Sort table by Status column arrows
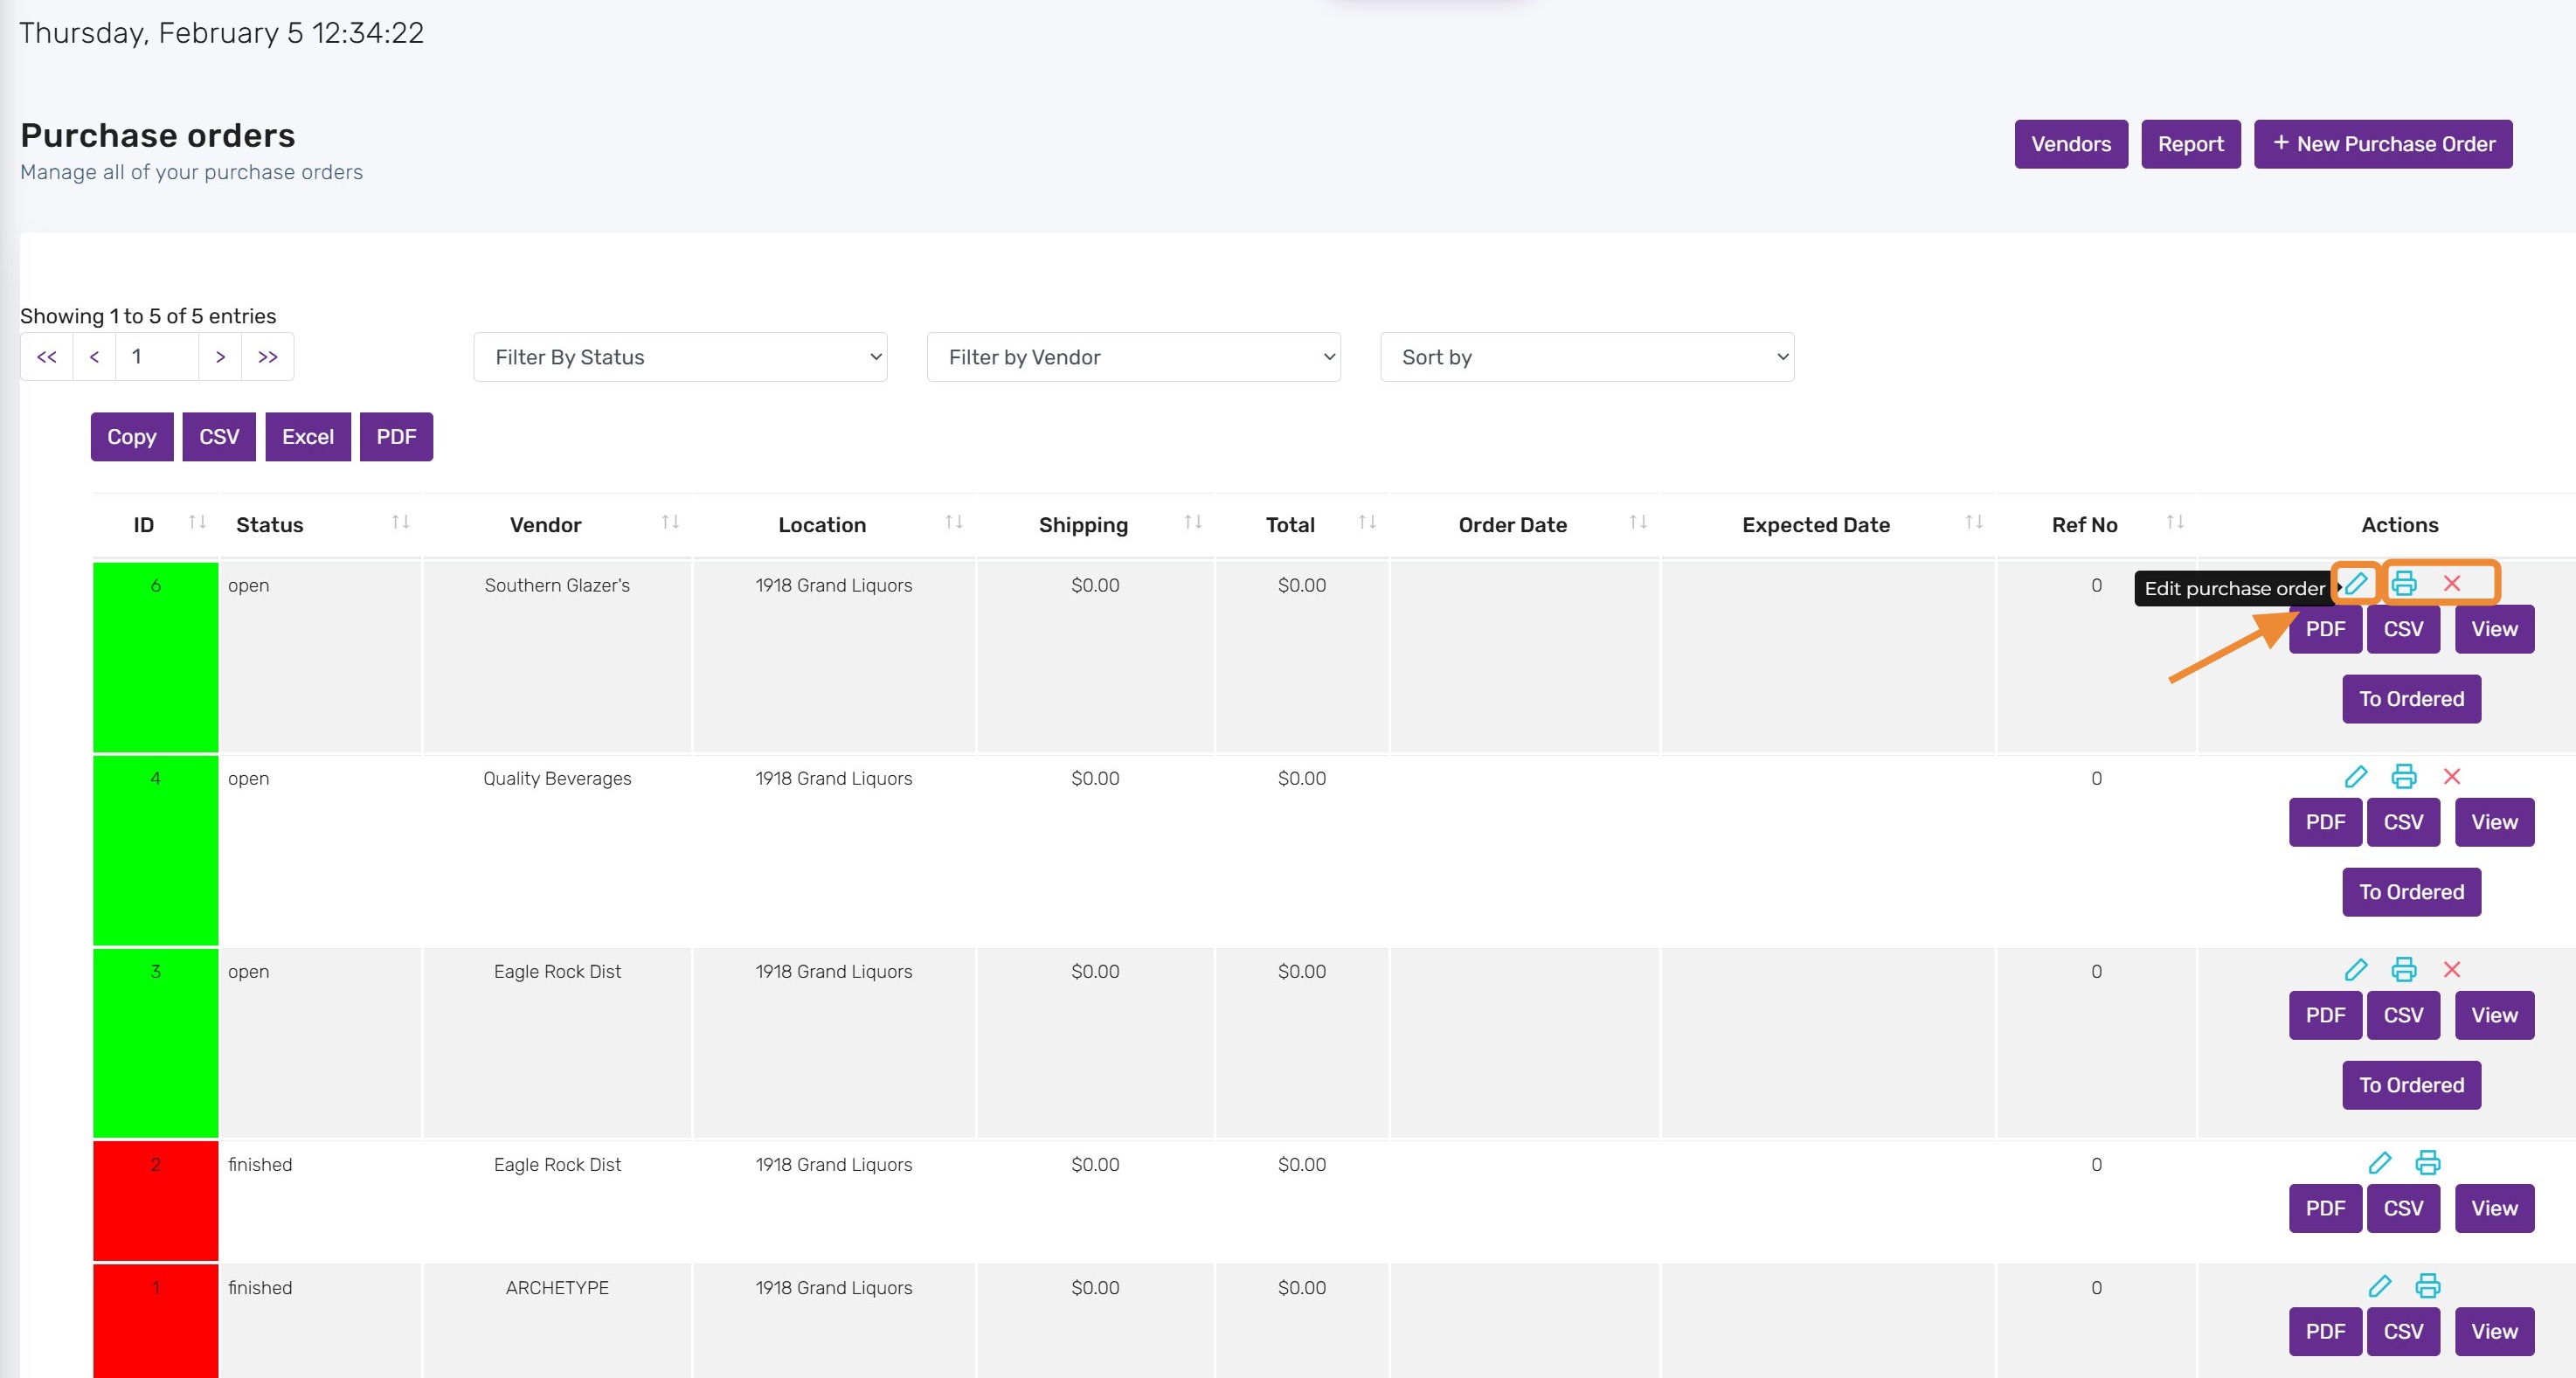This screenshot has height=1378, width=2576. (x=401, y=522)
